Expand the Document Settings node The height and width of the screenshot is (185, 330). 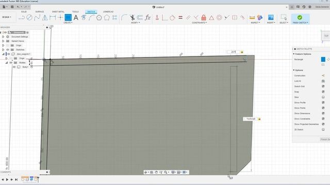click(x=3, y=36)
